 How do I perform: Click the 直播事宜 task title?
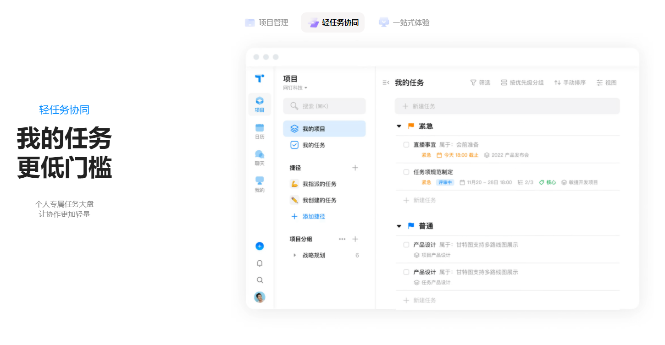click(425, 145)
